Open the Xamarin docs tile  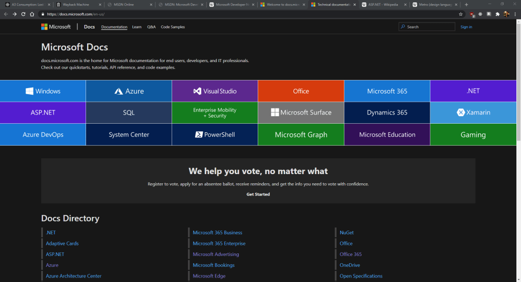pyautogui.click(x=473, y=112)
